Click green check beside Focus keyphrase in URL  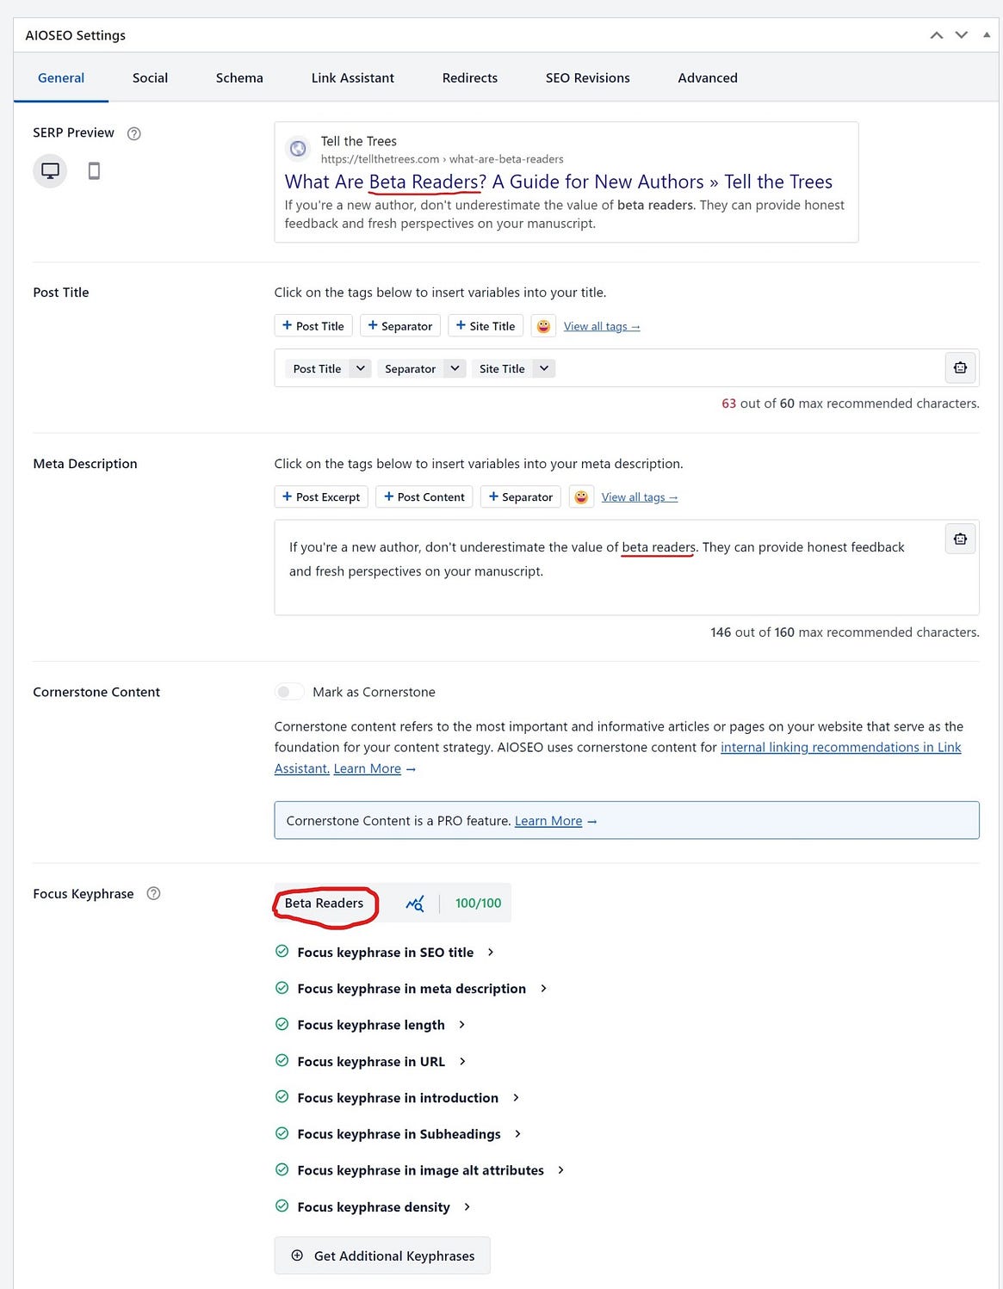coord(282,1060)
